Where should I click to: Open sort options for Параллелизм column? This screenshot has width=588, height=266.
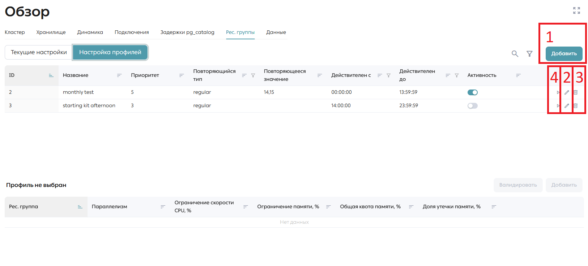coord(163,207)
